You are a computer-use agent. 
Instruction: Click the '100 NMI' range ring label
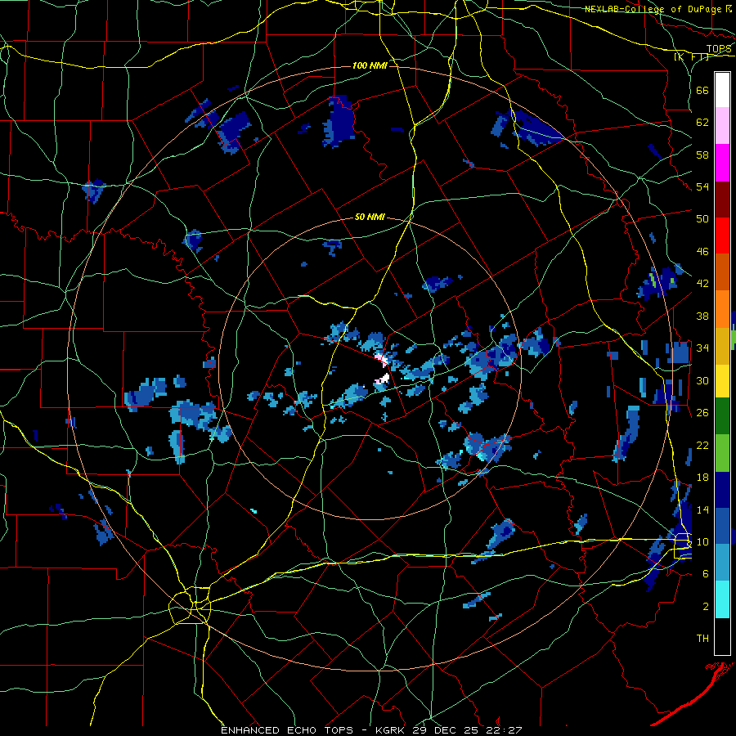[x=370, y=65]
